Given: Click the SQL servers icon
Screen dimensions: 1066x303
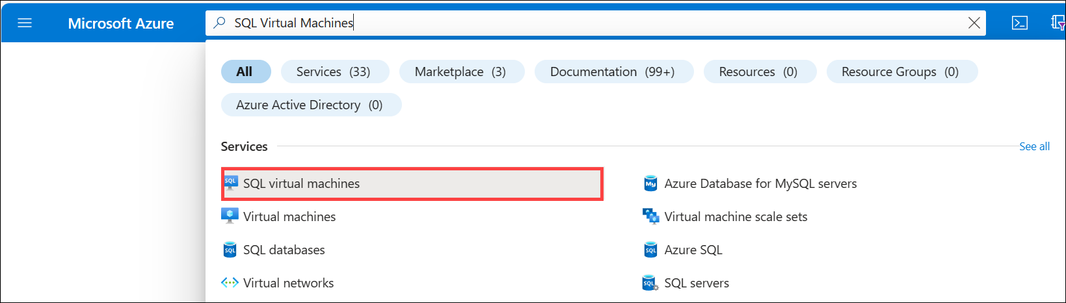Looking at the screenshot, I should click(x=650, y=283).
